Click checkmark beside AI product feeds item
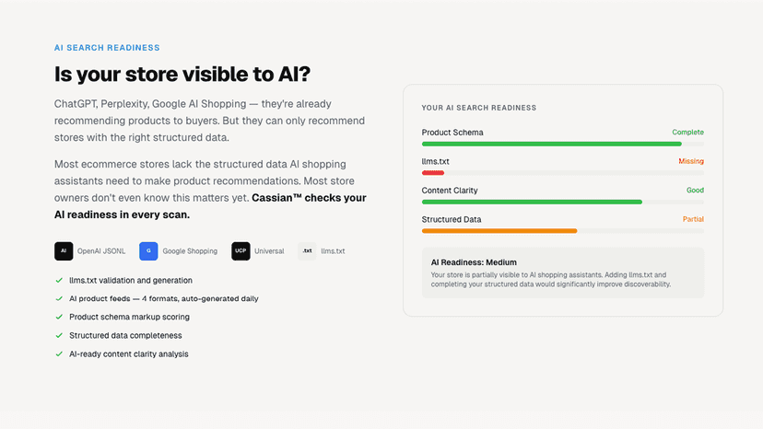763x429 pixels. pos(59,298)
